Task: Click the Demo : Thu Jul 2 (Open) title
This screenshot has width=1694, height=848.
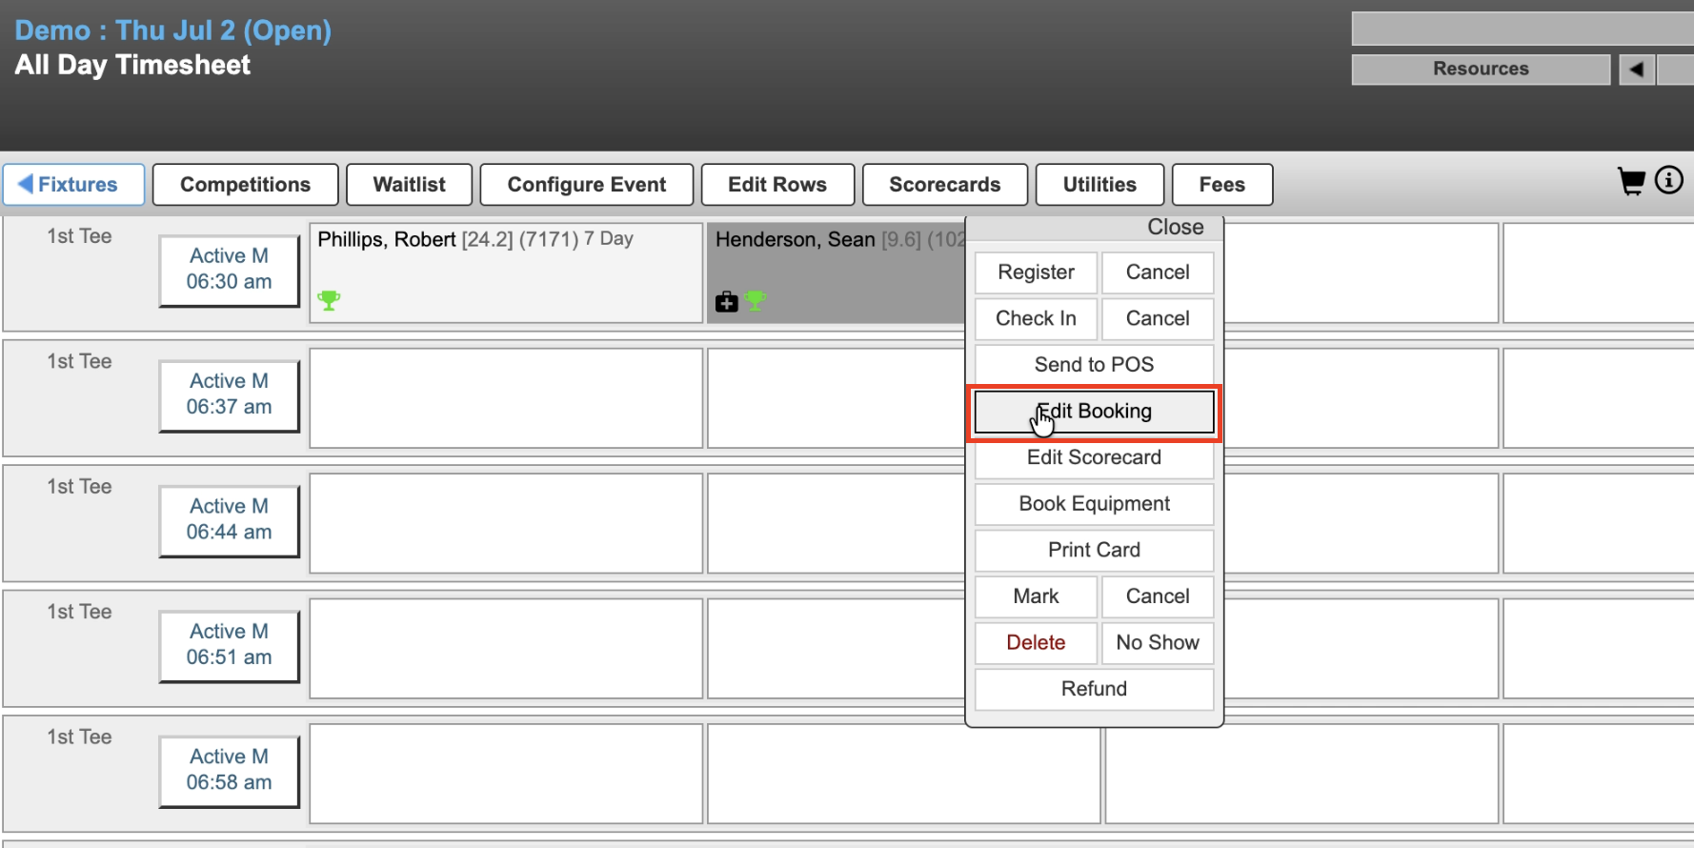Action: point(173,30)
